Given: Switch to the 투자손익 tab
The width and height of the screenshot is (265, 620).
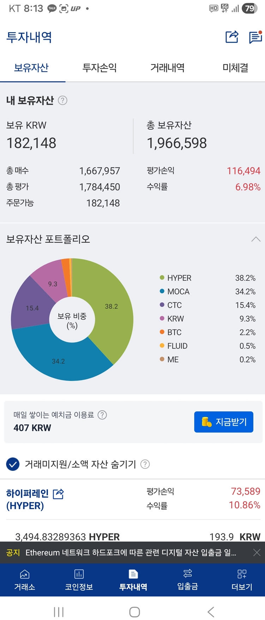Looking at the screenshot, I should 99,68.
